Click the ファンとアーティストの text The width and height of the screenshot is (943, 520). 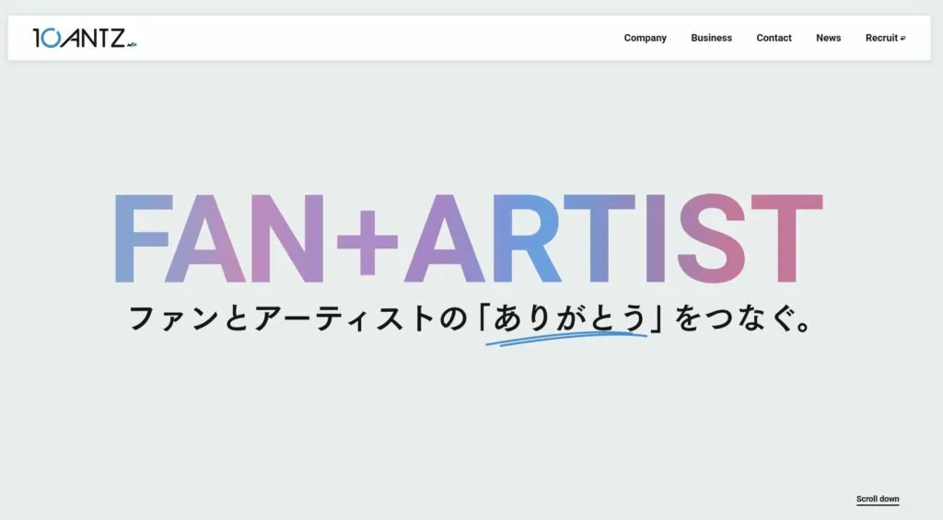pyautogui.click(x=299, y=318)
